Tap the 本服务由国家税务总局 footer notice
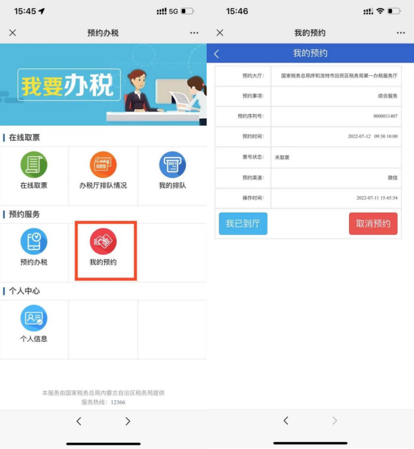Viewport: 414px width, 449px height. (x=103, y=393)
